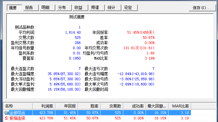Click the 交易次数 value 525
This screenshot has width=218, height=122.
78,38
